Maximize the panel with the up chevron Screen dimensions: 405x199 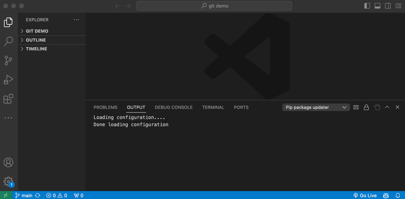click(x=387, y=107)
